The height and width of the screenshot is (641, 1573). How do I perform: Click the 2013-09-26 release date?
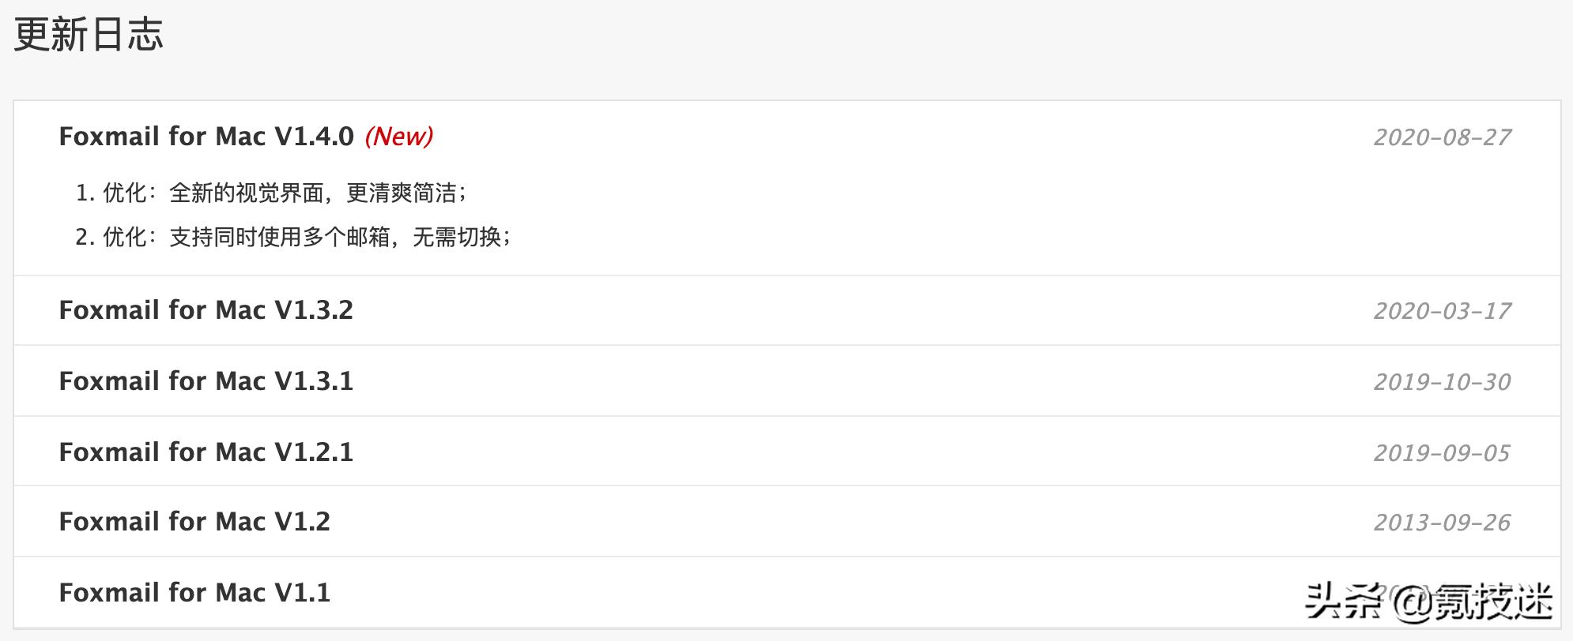(1442, 523)
